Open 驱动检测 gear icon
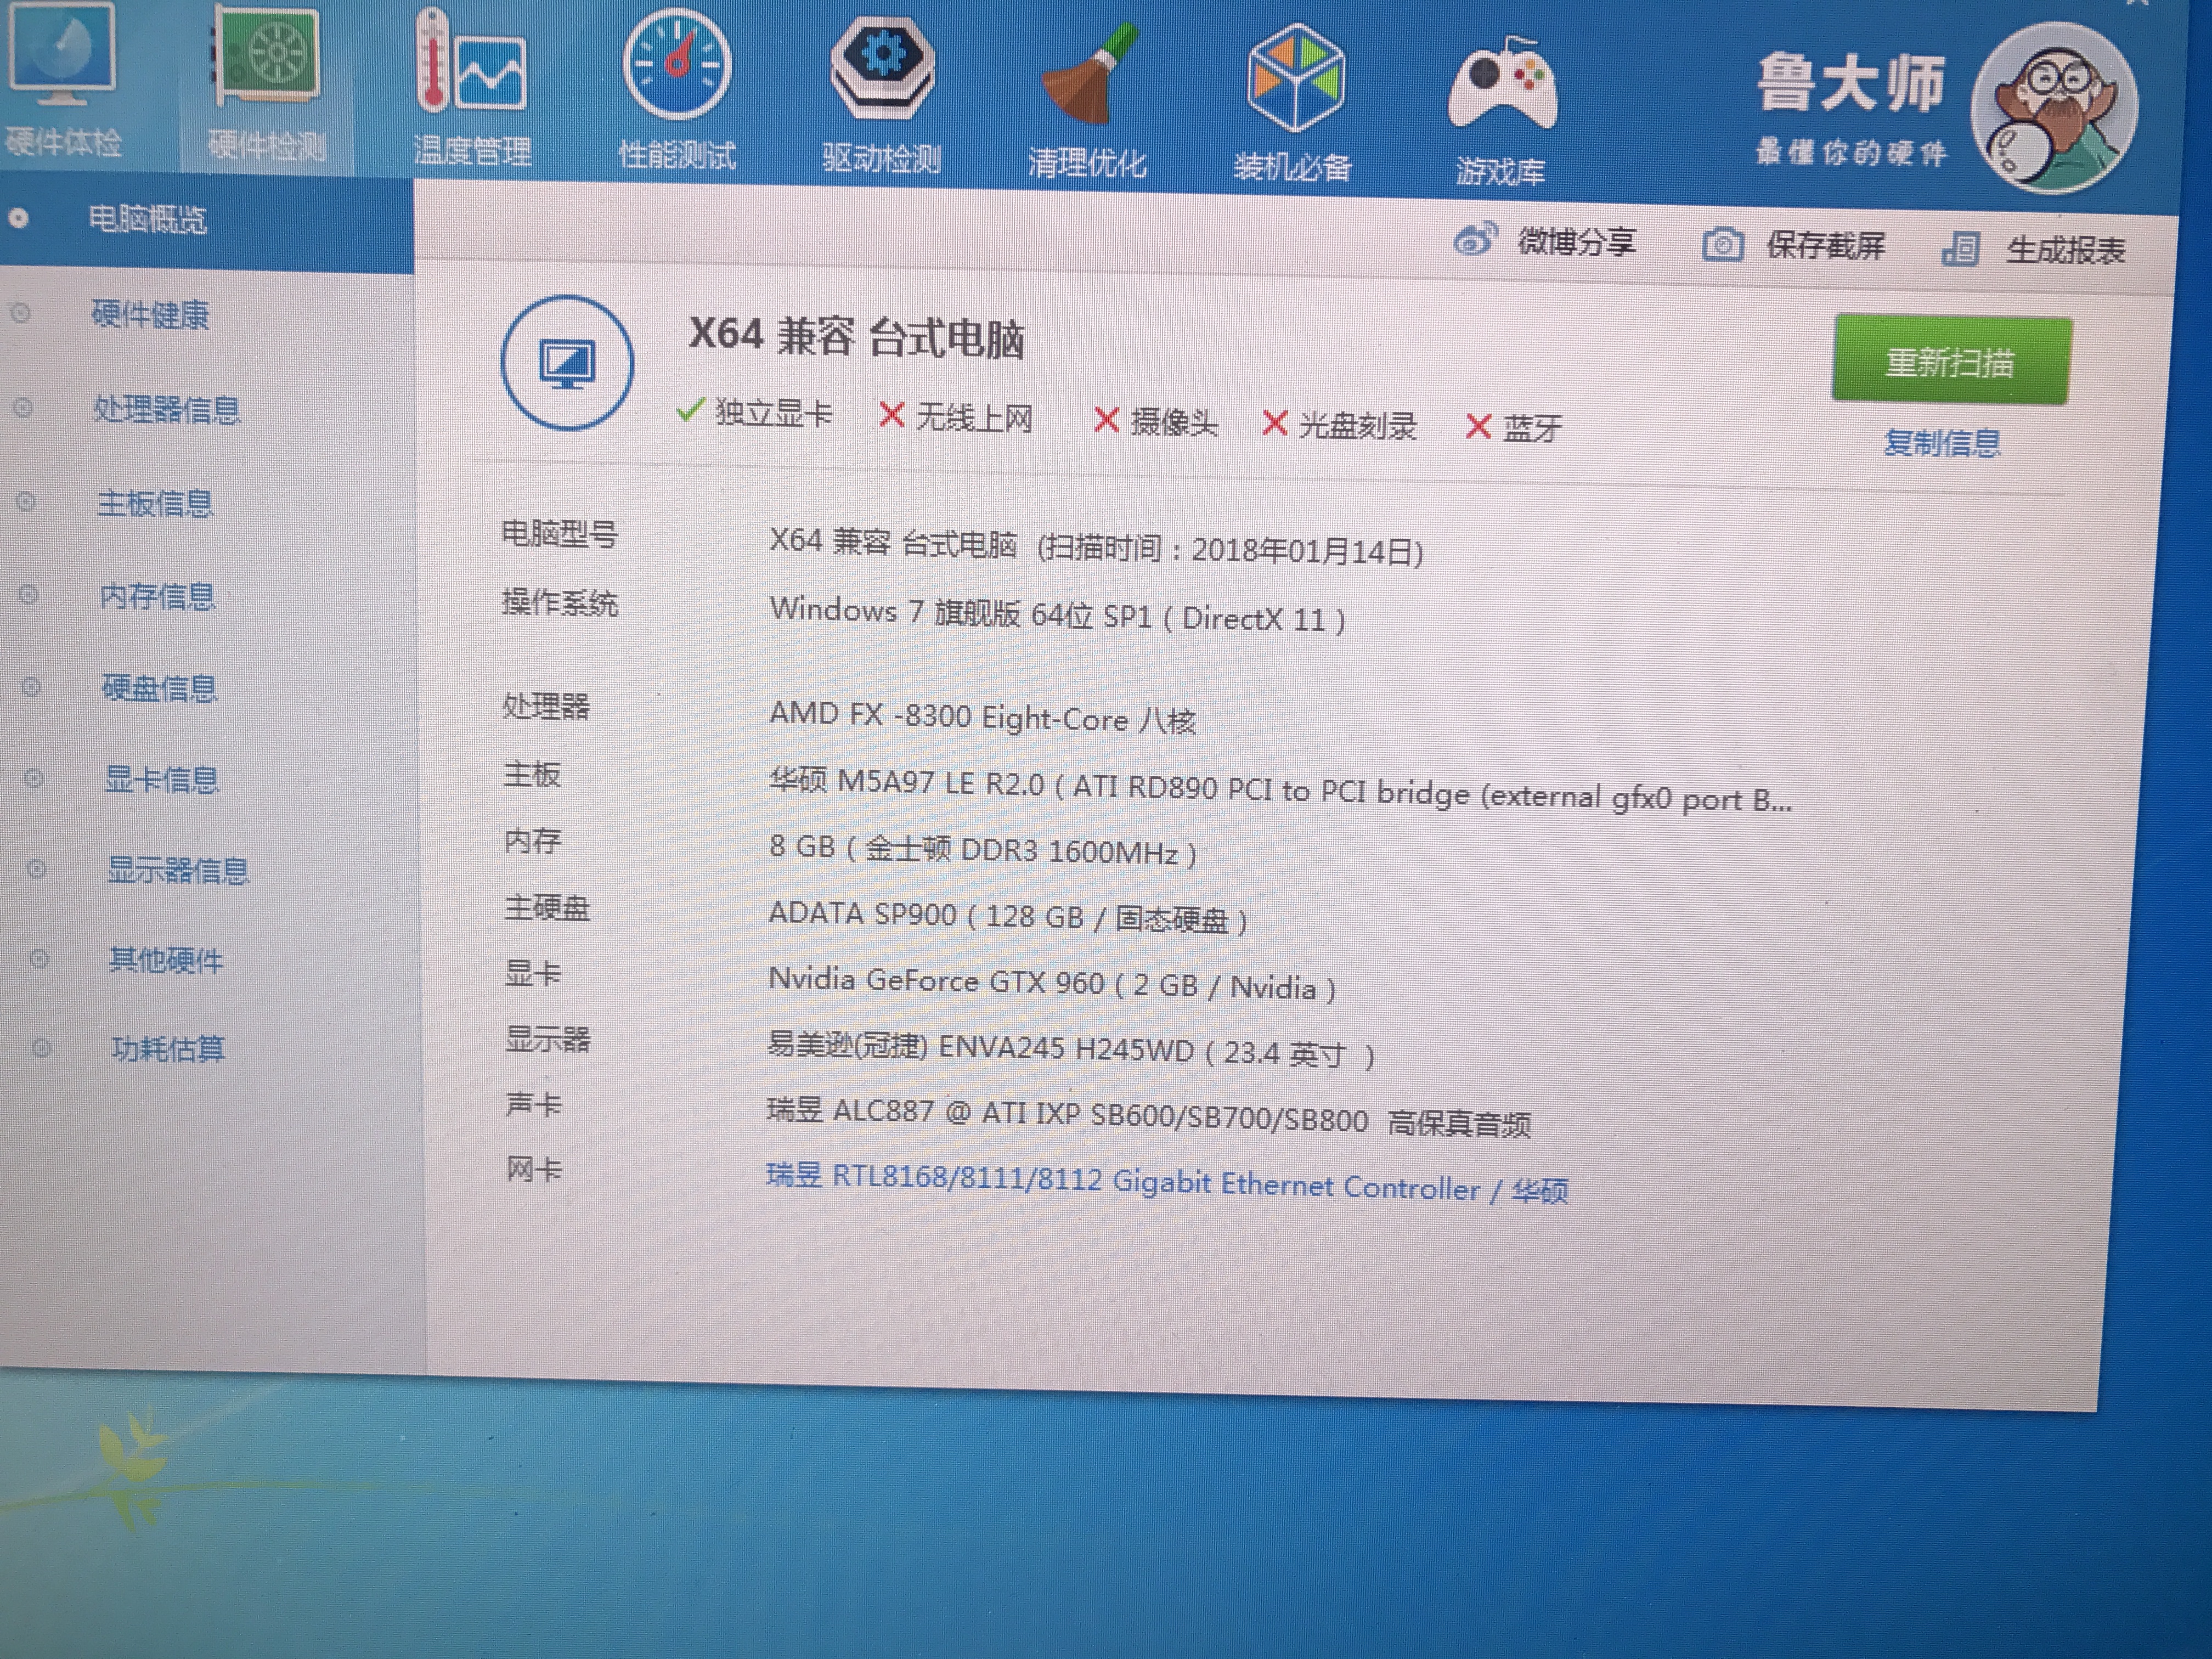The width and height of the screenshot is (2212, 1659). 882,67
